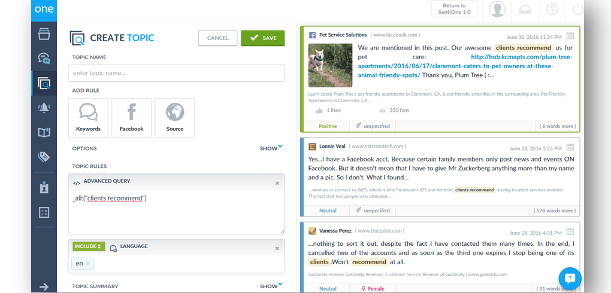The image size is (611, 293).
Task: Remove the Advanced Query rule
Action: 277,183
